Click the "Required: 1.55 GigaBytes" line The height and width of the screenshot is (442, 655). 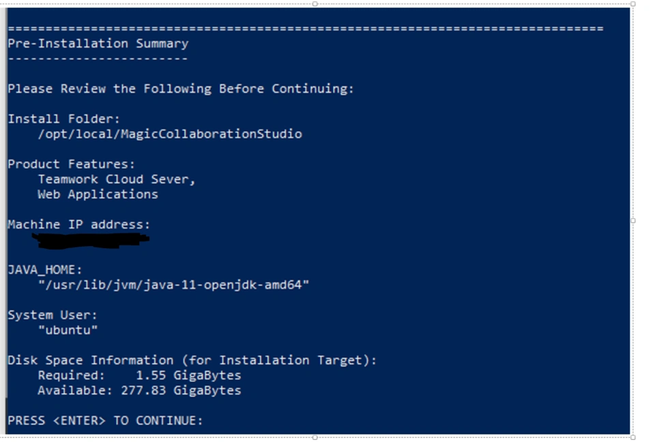point(139,375)
